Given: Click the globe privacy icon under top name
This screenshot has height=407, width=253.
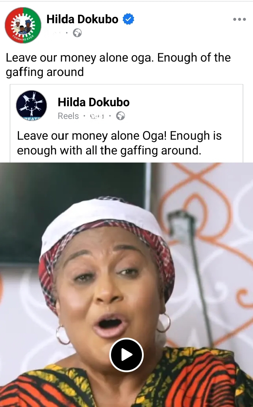Looking at the screenshot, I should 77,33.
